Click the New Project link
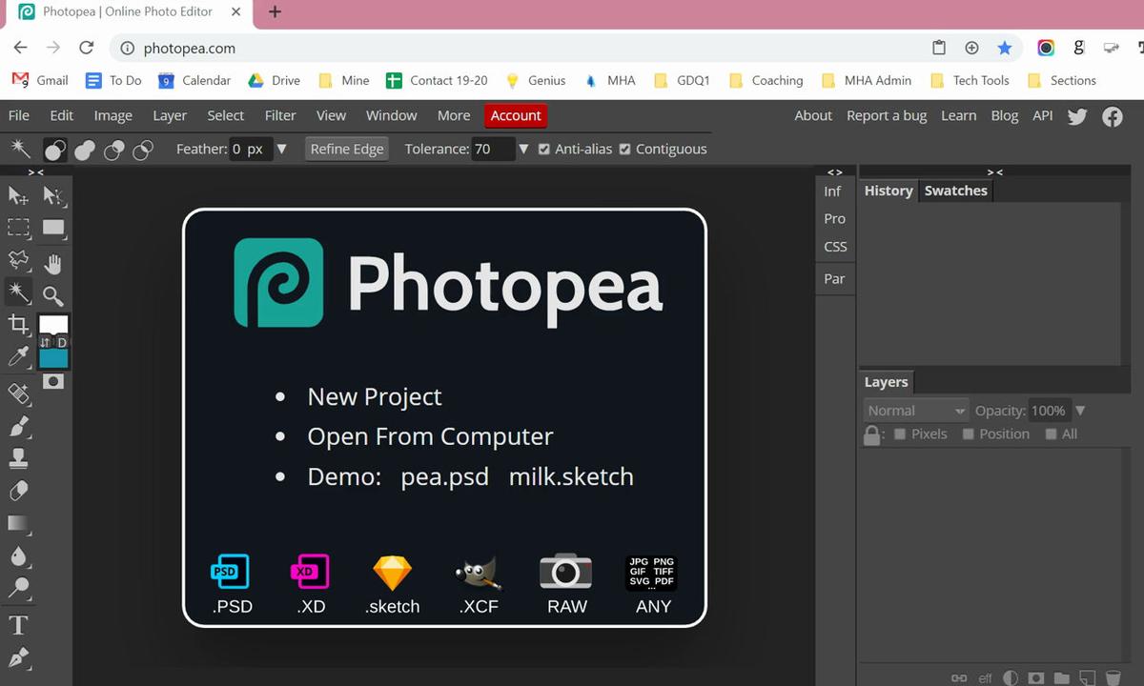 pos(375,397)
